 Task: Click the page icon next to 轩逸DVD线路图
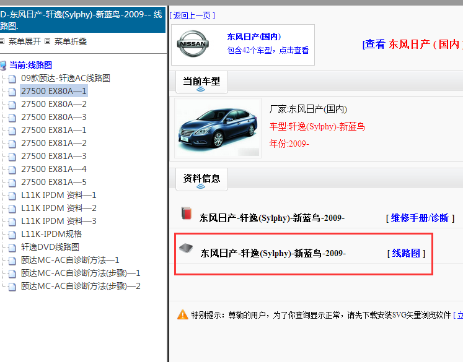(12, 248)
